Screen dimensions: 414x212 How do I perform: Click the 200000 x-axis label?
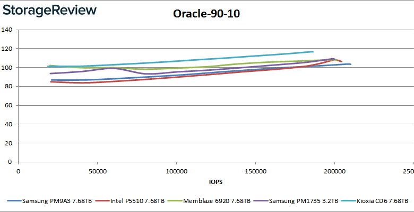click(x=334, y=171)
